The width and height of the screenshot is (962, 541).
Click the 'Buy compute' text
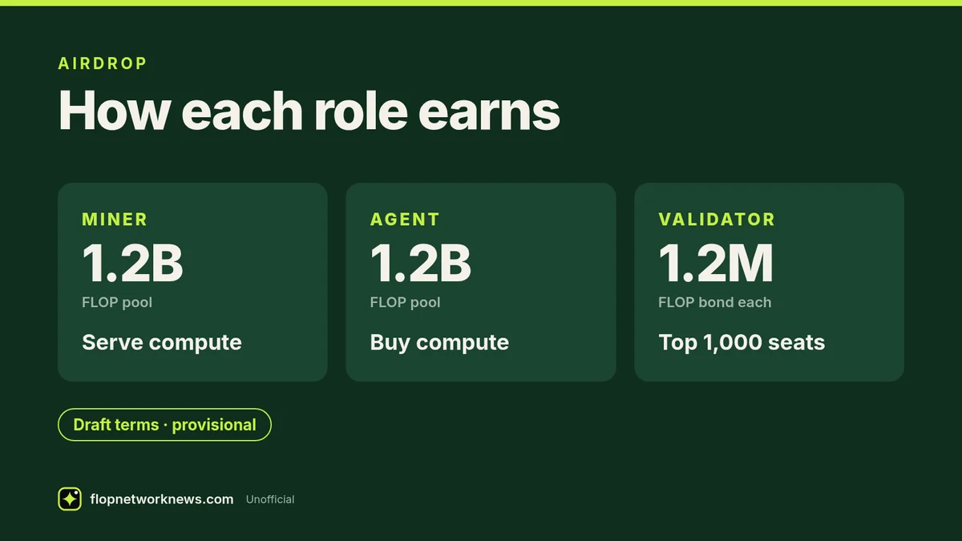[439, 343]
